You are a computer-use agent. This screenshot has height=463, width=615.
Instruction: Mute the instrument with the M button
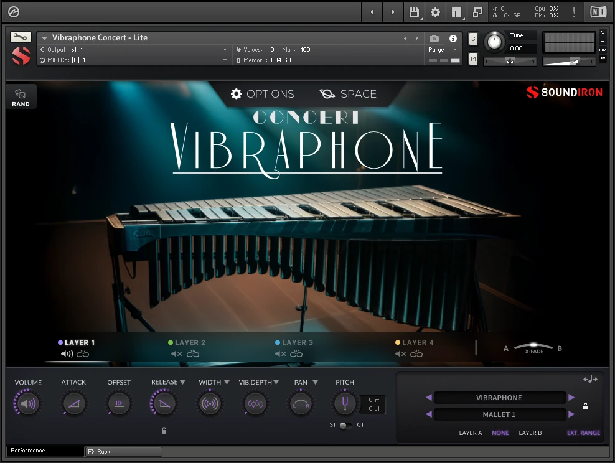(x=472, y=58)
